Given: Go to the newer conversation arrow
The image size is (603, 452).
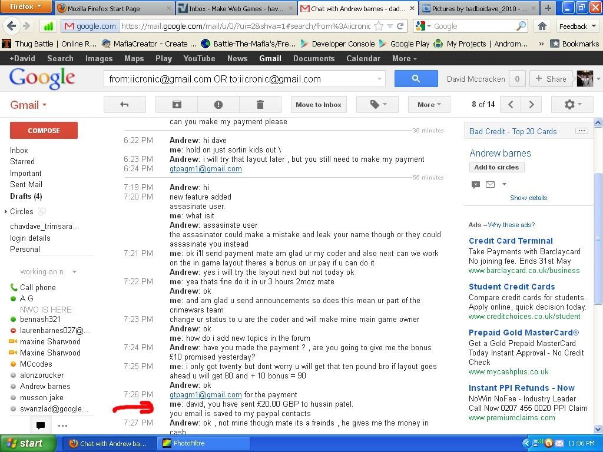Looking at the screenshot, I should pos(511,105).
